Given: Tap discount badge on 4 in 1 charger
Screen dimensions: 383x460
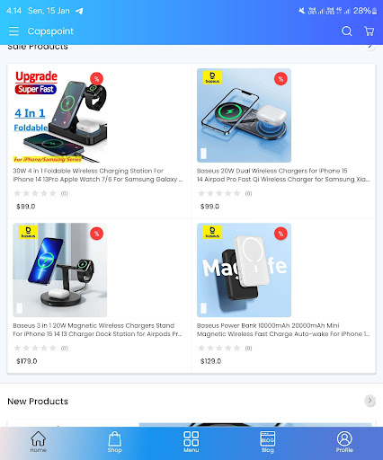Looking at the screenshot, I should tap(96, 79).
